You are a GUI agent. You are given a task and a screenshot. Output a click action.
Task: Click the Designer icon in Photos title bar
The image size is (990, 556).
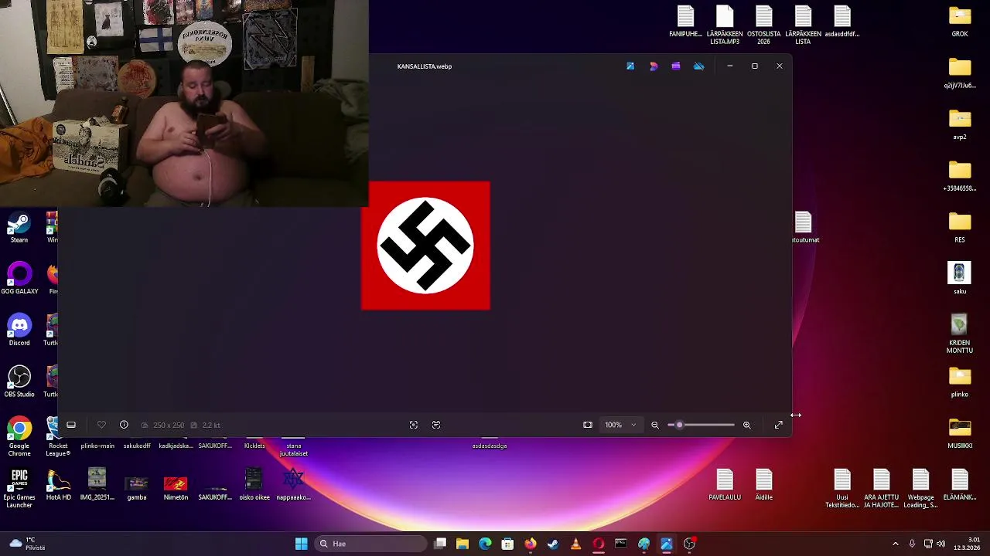tap(654, 66)
